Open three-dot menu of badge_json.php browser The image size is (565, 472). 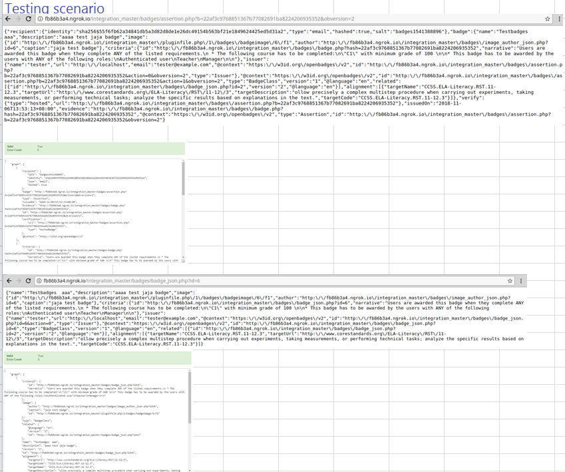(521, 280)
